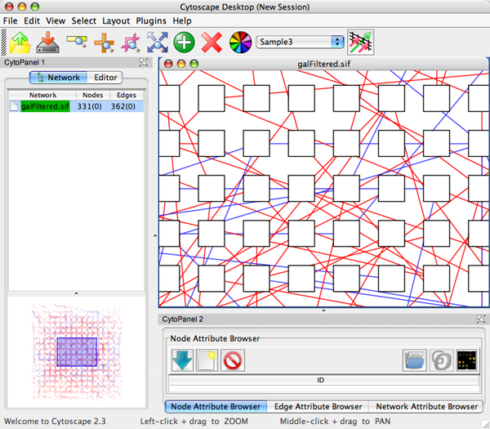Click the zoom out magnifier icon
The height and width of the screenshot is (429, 490).
(77, 42)
